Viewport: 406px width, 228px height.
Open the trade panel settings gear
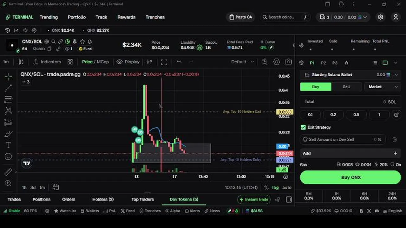[301, 63]
